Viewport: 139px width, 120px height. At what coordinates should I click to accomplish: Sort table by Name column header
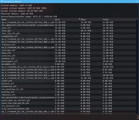click(28, 19)
